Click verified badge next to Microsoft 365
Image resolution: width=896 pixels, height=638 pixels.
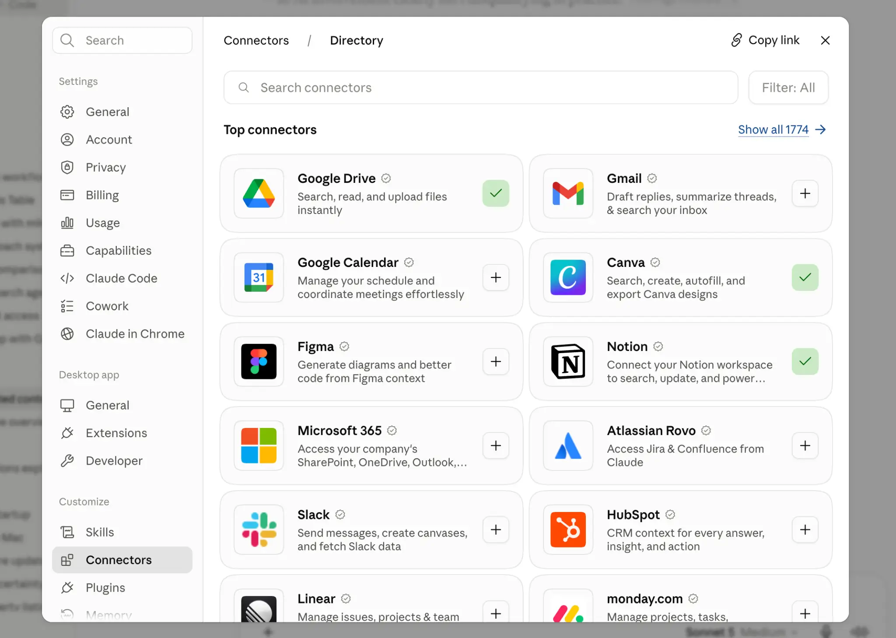[392, 430]
